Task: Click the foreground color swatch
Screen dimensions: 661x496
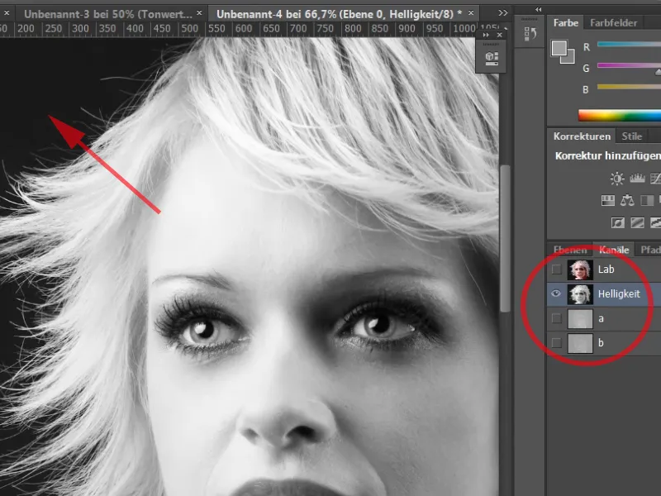Action: 559,48
